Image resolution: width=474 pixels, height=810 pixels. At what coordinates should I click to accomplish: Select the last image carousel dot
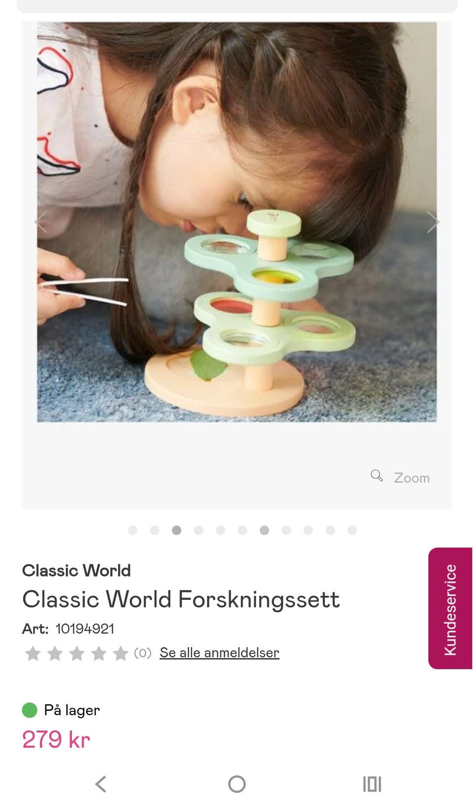[x=352, y=530]
